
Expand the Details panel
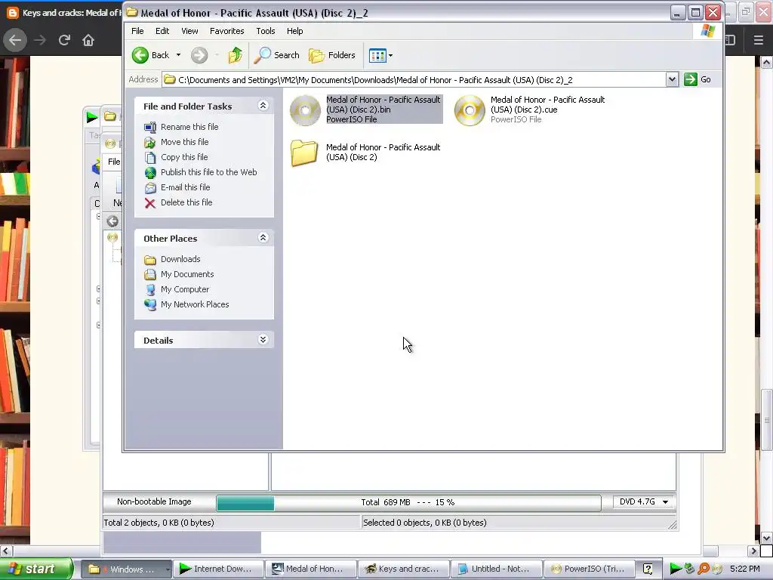tap(263, 340)
